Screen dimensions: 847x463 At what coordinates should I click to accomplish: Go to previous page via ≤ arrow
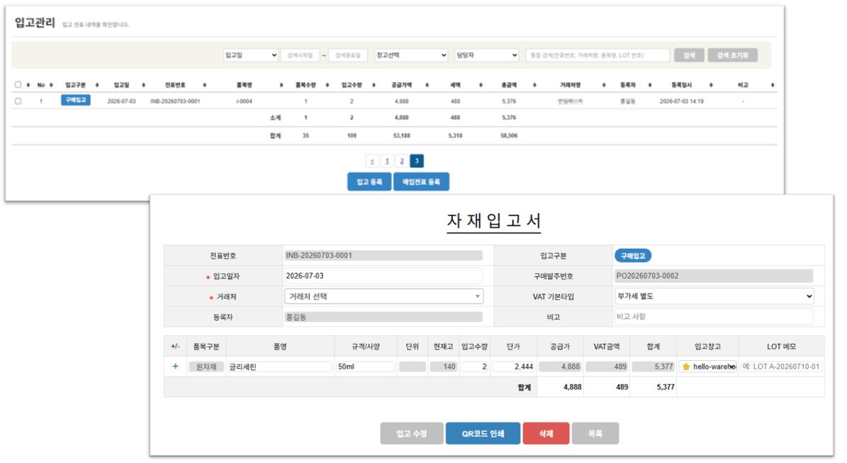coord(372,161)
